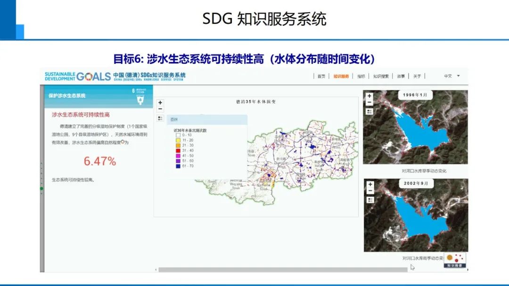Image resolution: width=509 pixels, height=286 pixels.
Task: Toggle the 11-20 legend entry
Action: [x=178, y=140]
